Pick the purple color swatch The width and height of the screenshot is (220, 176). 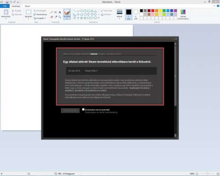[x=176, y=11]
